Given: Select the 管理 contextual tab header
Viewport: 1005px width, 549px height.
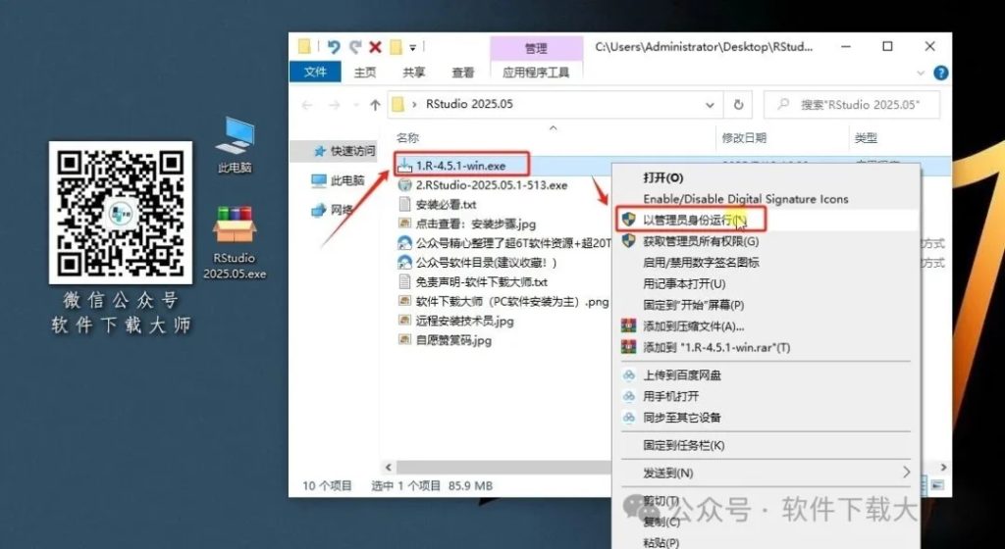Looking at the screenshot, I should tap(536, 49).
